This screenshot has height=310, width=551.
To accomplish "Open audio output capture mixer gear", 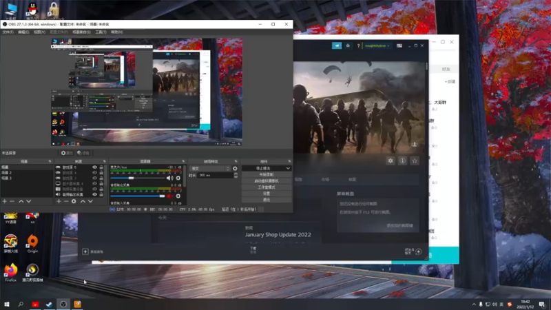I will tap(178, 196).
